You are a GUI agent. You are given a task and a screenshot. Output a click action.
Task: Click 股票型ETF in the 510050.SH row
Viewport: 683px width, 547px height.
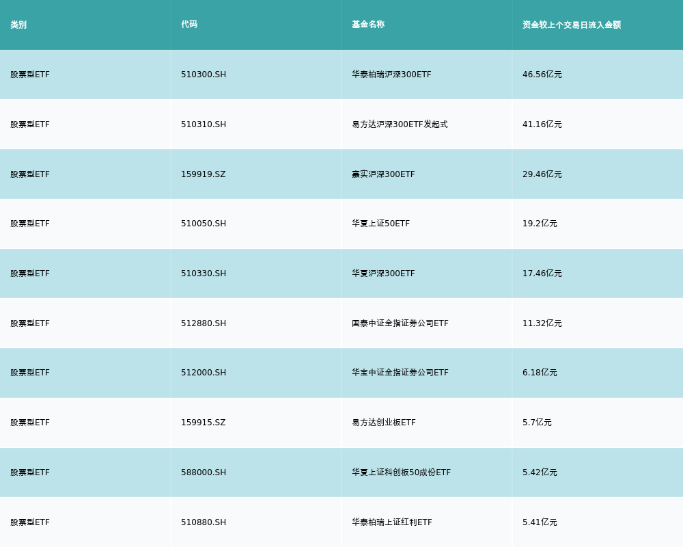pos(30,224)
